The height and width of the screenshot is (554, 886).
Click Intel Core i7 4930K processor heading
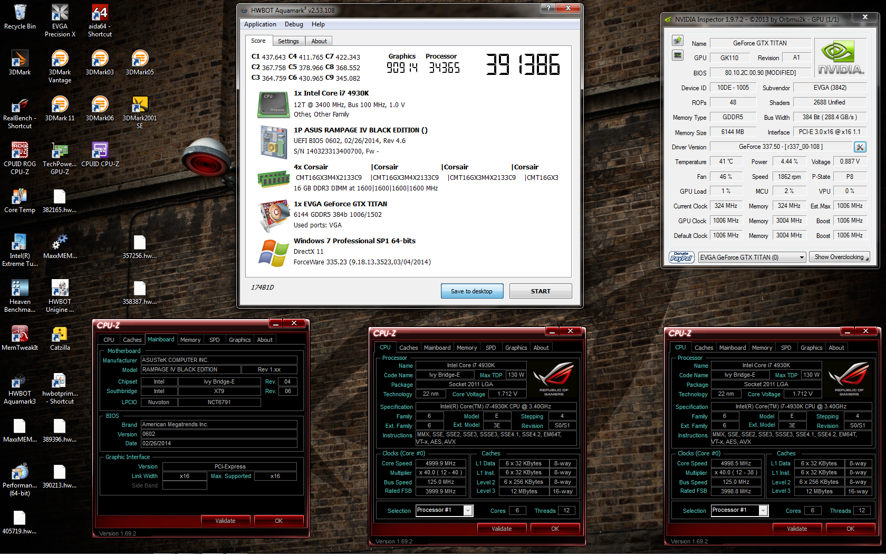(x=331, y=93)
